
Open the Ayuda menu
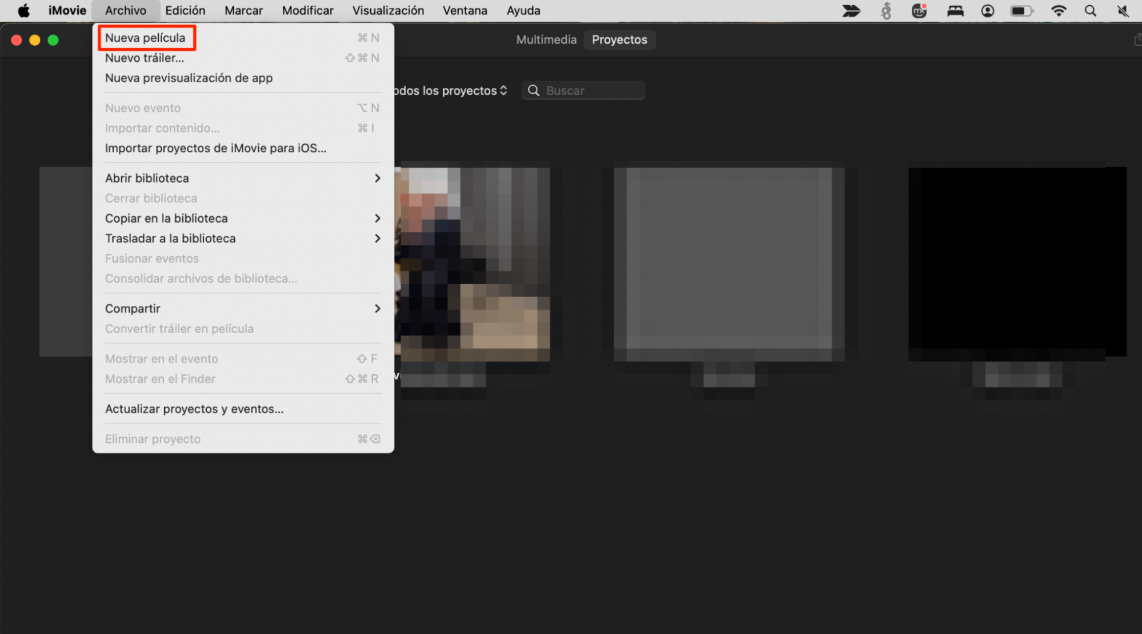coord(523,10)
